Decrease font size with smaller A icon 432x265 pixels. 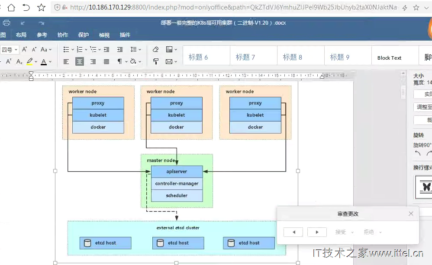pyautogui.click(x=34, y=50)
